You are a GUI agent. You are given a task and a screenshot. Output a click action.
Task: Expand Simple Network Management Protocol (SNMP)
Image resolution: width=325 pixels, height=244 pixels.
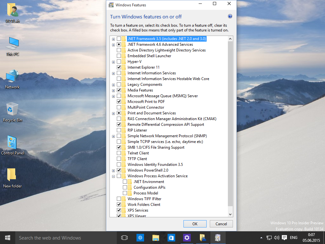pyautogui.click(x=113, y=136)
